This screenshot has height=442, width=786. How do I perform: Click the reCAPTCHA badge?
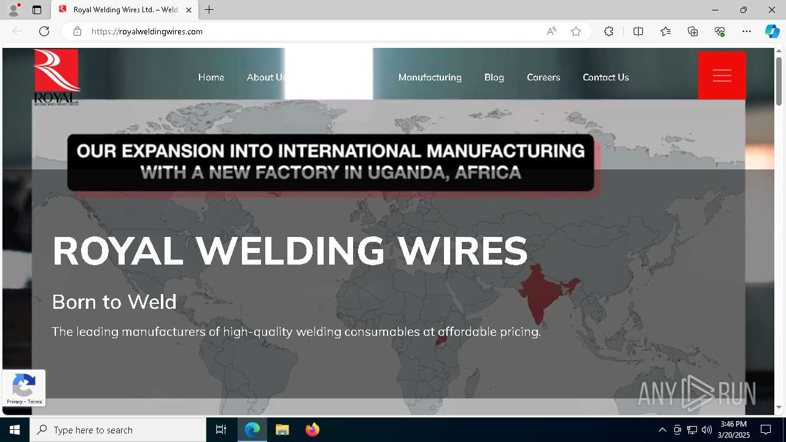click(x=24, y=388)
